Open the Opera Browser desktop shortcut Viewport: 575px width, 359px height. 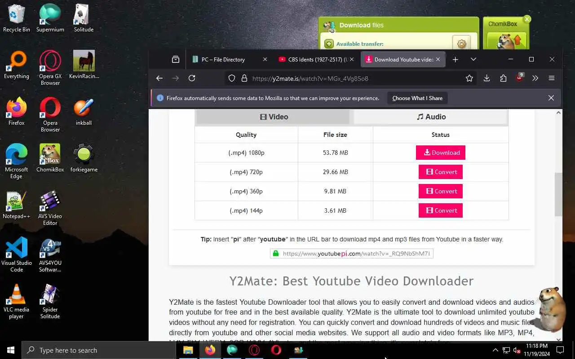[x=50, y=115]
